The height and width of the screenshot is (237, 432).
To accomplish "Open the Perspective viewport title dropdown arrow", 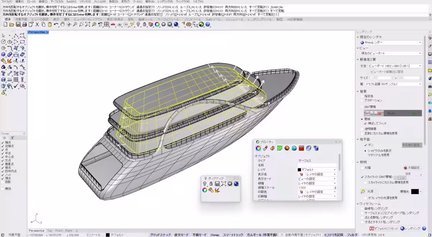I will pyautogui.click(x=48, y=32).
